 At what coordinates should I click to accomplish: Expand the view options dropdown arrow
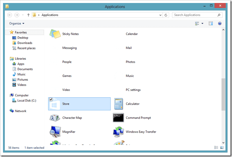pyautogui.click(x=202, y=23)
